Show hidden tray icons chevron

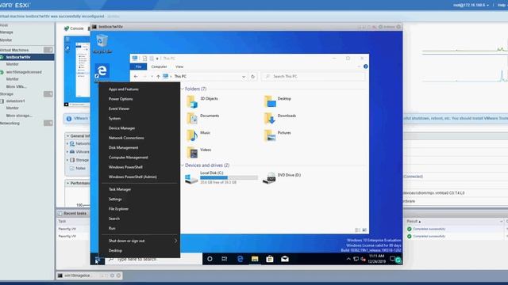[x=348, y=259]
